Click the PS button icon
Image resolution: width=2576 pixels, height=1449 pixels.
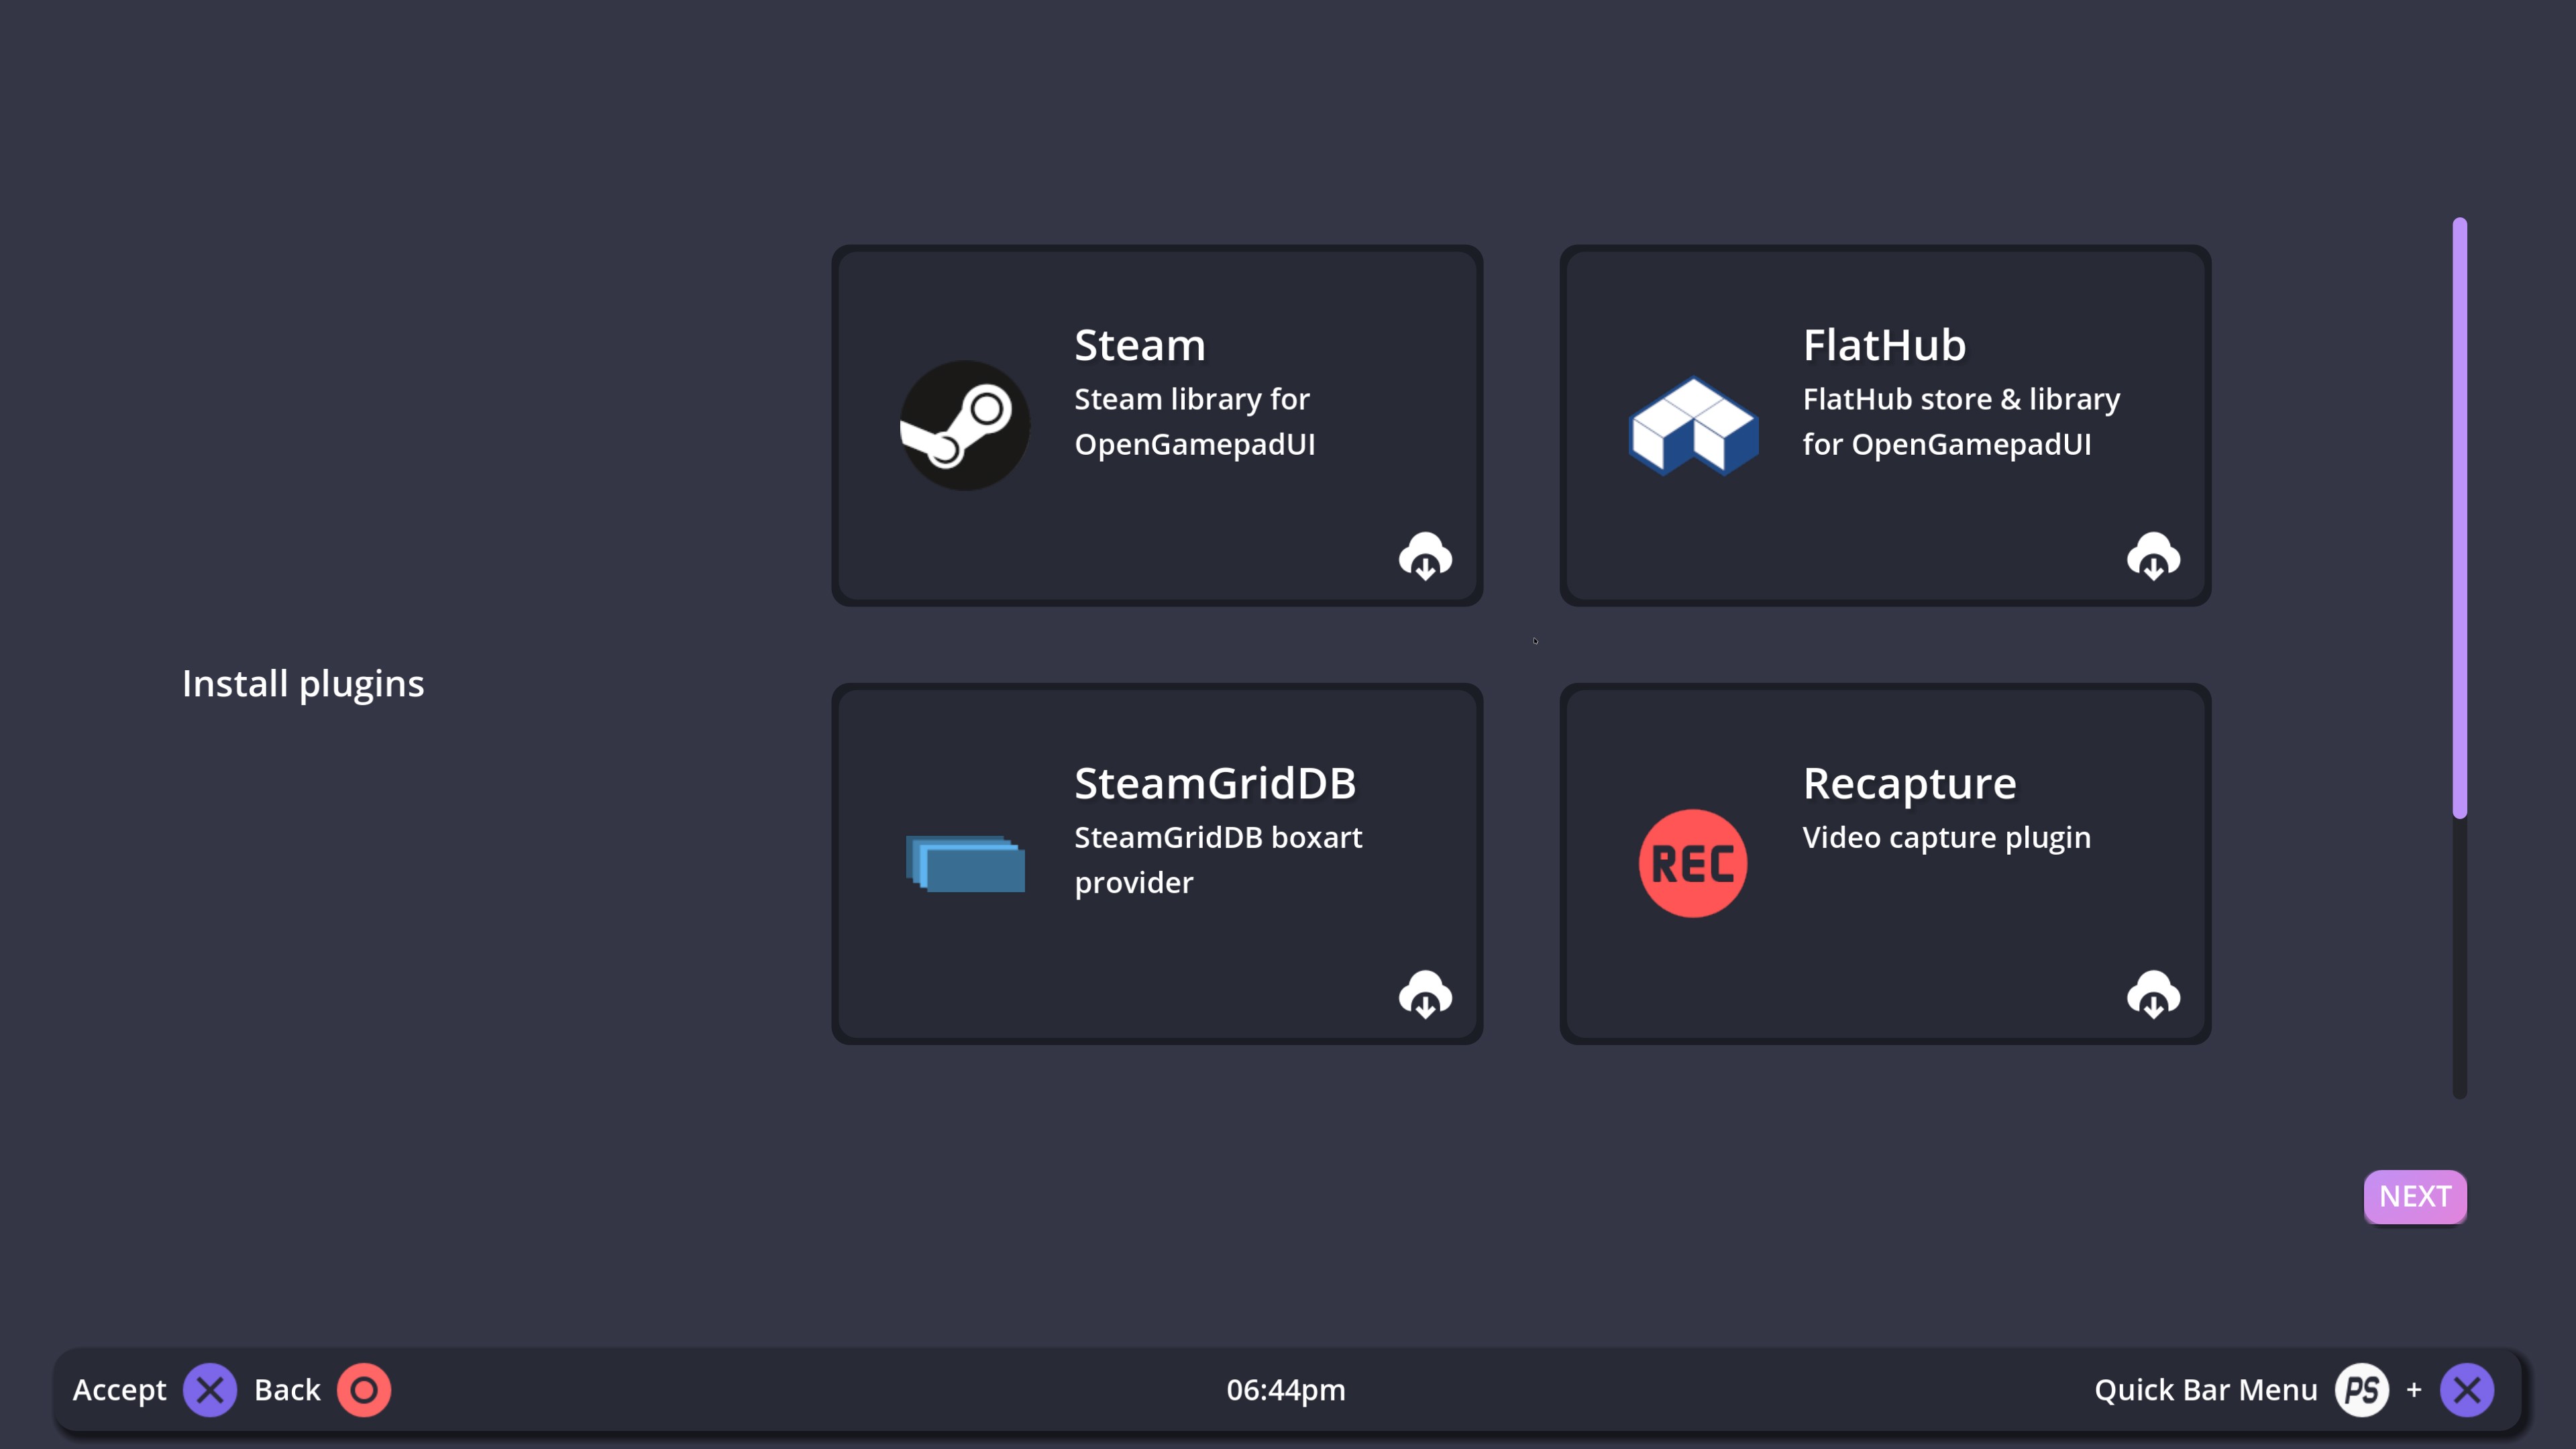(2362, 1390)
